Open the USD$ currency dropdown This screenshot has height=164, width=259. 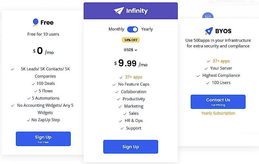(x=130, y=50)
